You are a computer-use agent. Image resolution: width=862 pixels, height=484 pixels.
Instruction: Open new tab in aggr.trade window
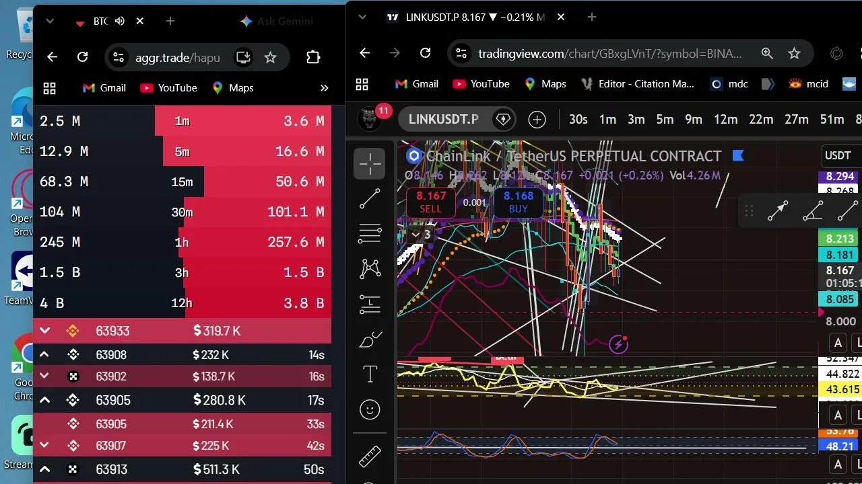(170, 22)
